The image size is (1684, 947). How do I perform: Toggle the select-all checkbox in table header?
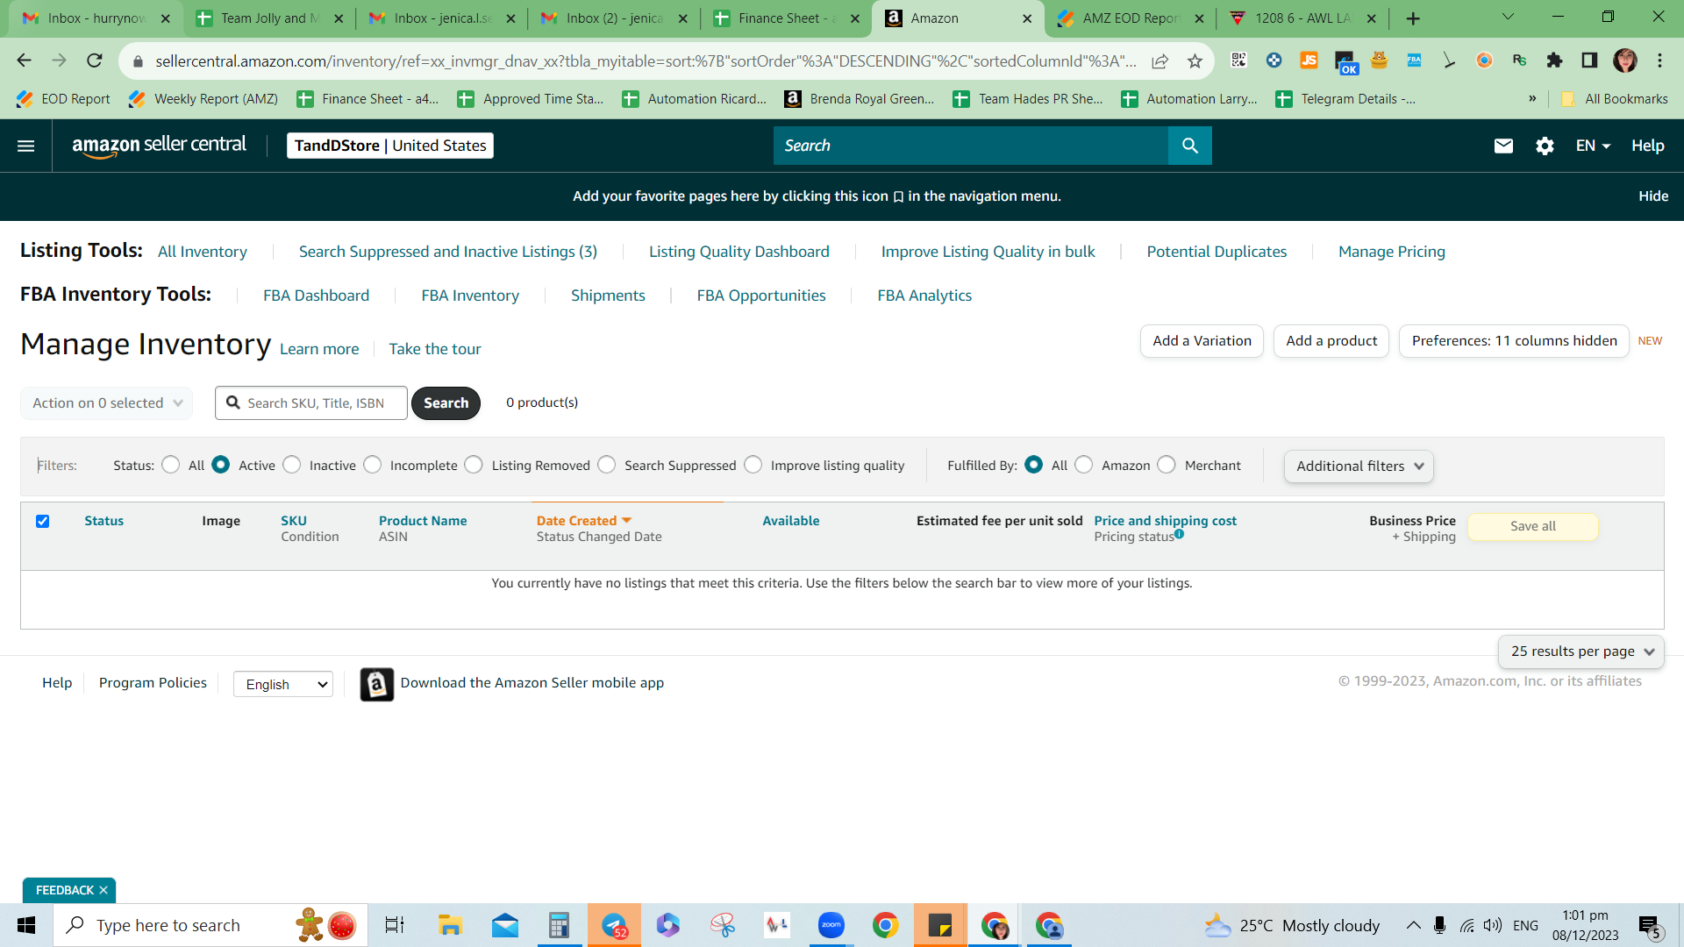point(42,521)
